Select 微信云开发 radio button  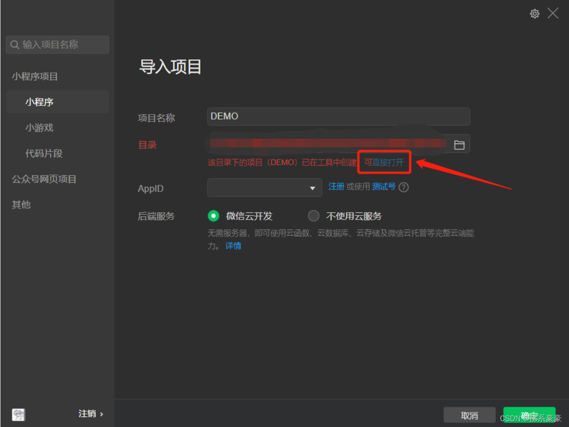click(213, 216)
